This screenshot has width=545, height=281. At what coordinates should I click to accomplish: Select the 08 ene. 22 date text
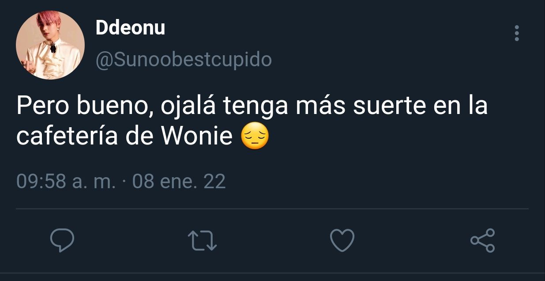pyautogui.click(x=179, y=181)
